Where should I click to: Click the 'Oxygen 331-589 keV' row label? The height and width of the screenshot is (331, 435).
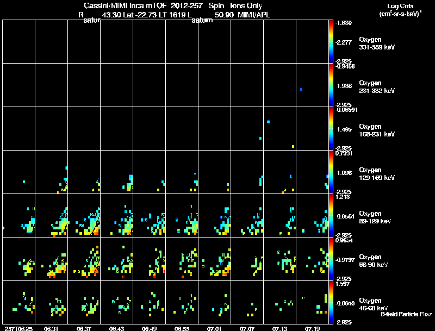(x=377, y=43)
